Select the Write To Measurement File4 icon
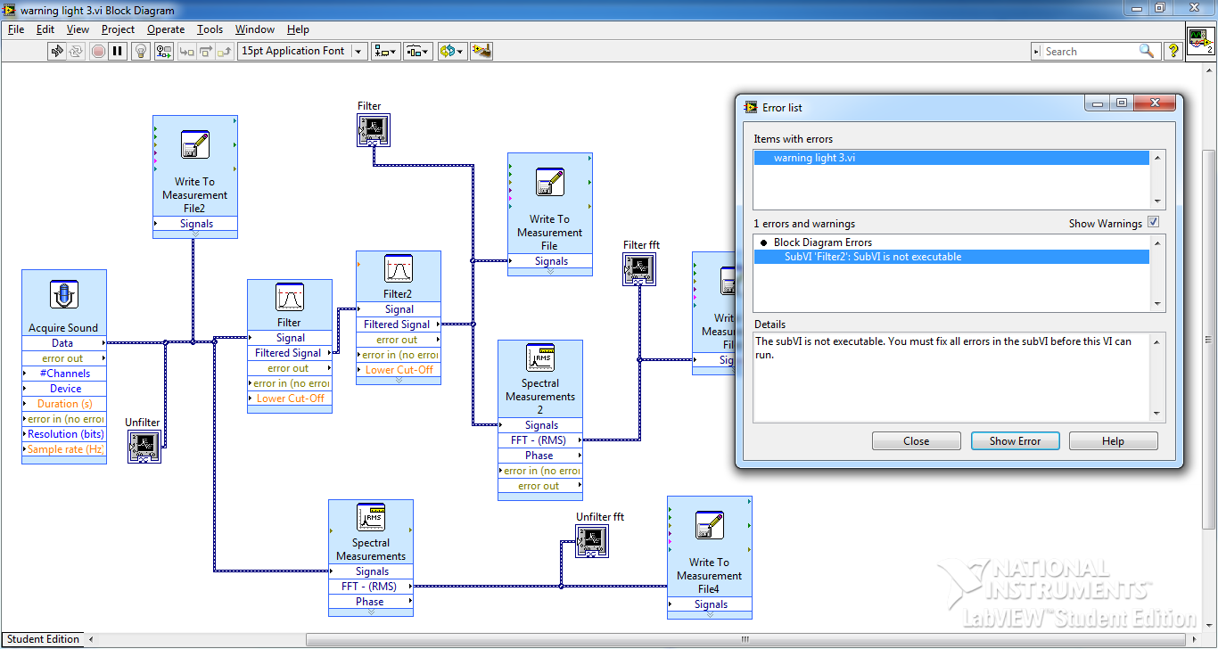Screen dimensions: 1218x649 tap(709, 525)
